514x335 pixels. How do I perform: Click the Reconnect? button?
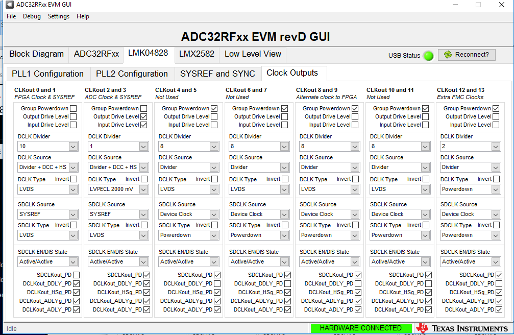tap(467, 55)
